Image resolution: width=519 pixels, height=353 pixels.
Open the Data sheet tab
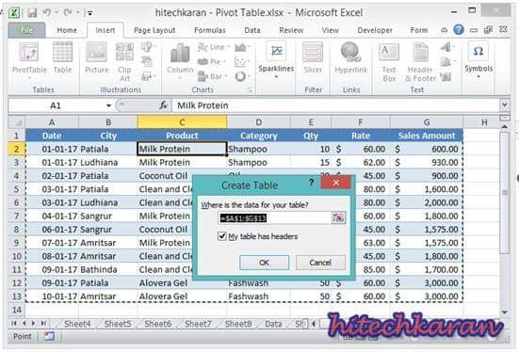click(273, 324)
